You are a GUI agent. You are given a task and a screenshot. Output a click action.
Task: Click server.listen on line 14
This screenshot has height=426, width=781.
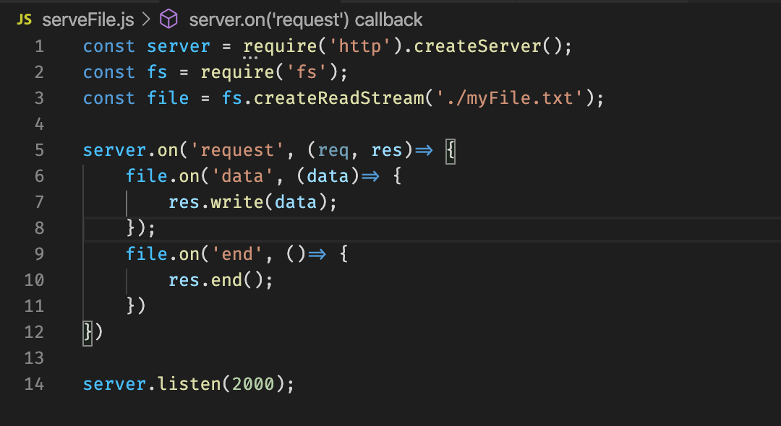(x=152, y=383)
